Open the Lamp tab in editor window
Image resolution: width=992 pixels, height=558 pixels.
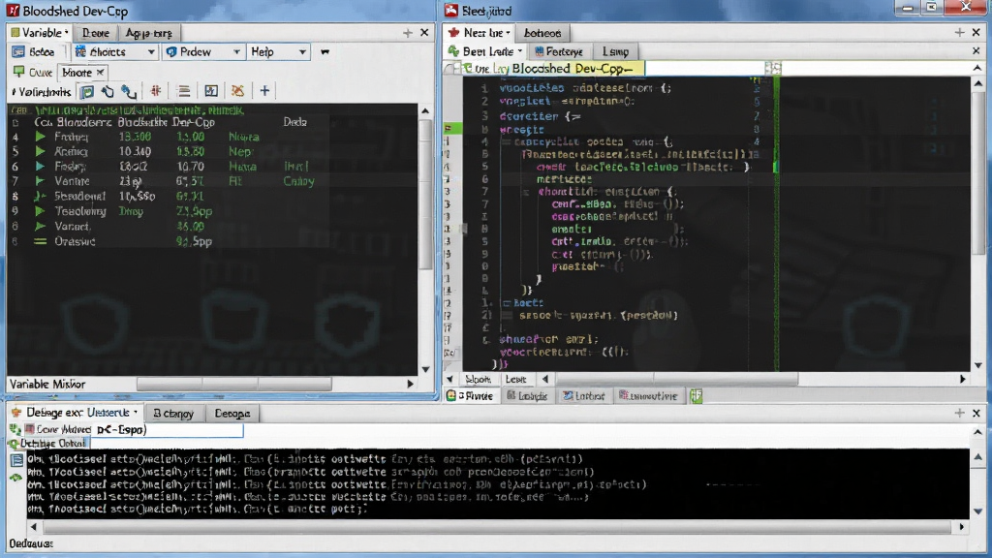pos(615,52)
